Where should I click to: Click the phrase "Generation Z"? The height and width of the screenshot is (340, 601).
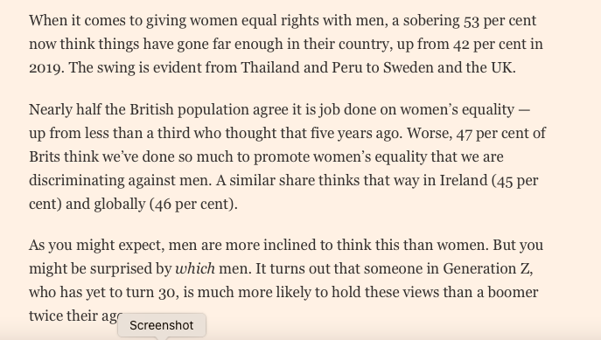click(486, 268)
